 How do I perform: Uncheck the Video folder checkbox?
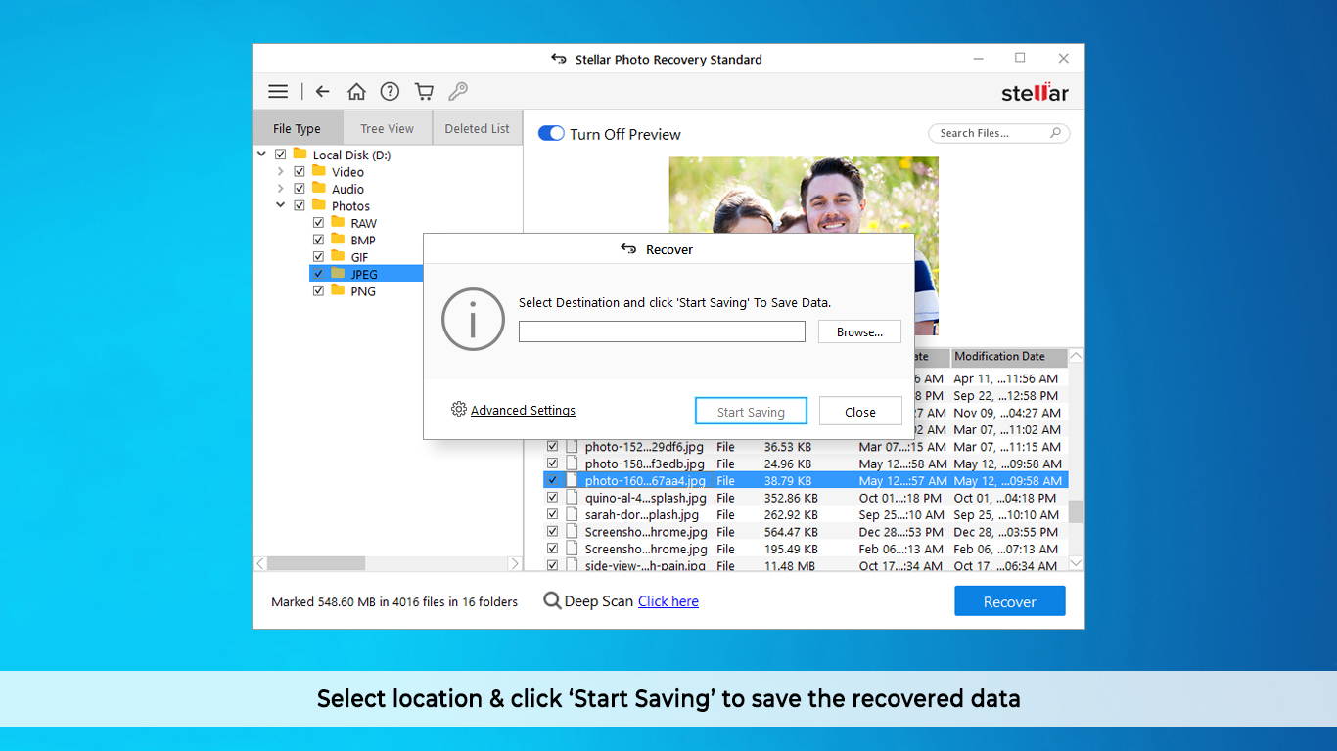pos(300,172)
